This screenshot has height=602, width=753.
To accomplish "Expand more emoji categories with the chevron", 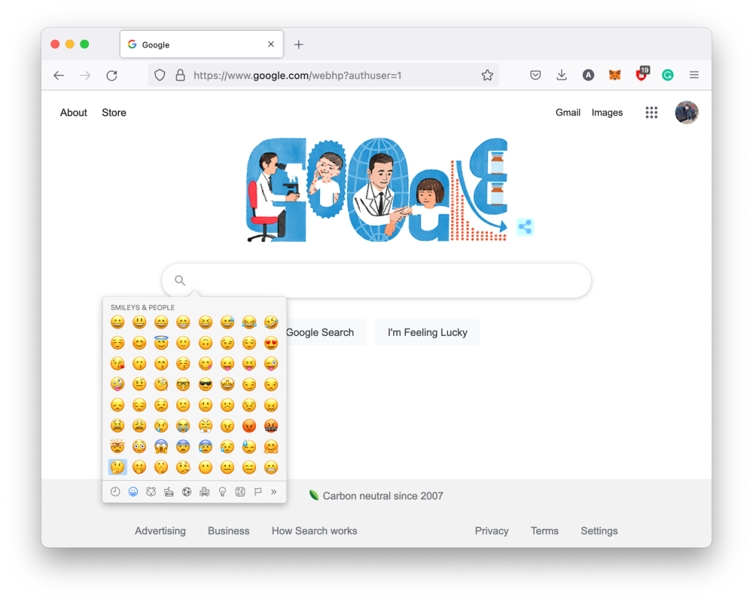I will point(273,491).
